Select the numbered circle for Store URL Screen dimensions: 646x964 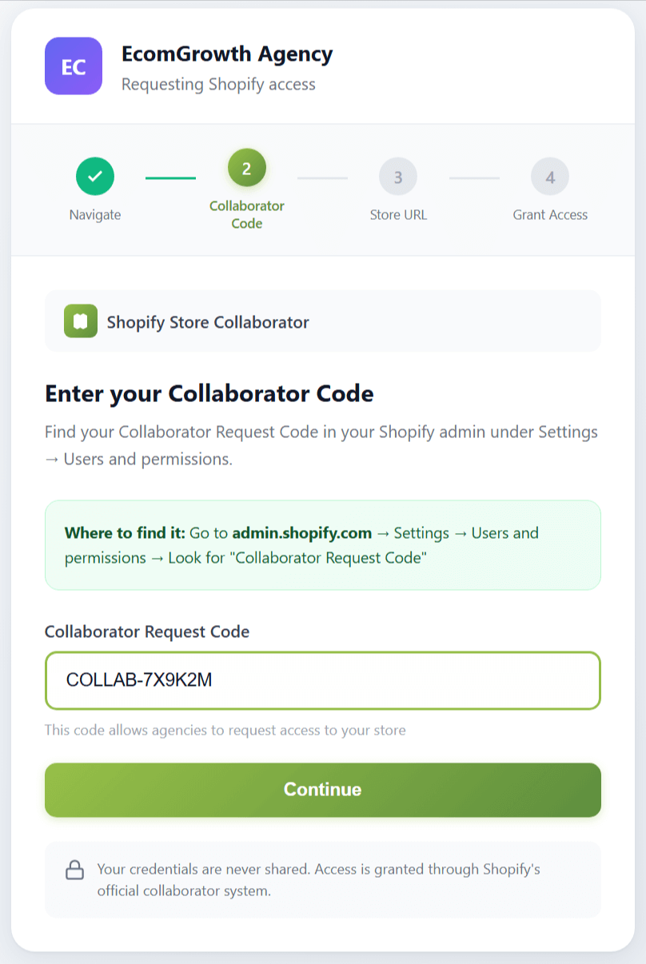click(398, 176)
